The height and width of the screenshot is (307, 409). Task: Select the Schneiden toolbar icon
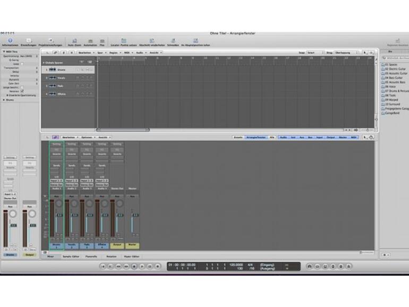pyautogui.click(x=173, y=41)
